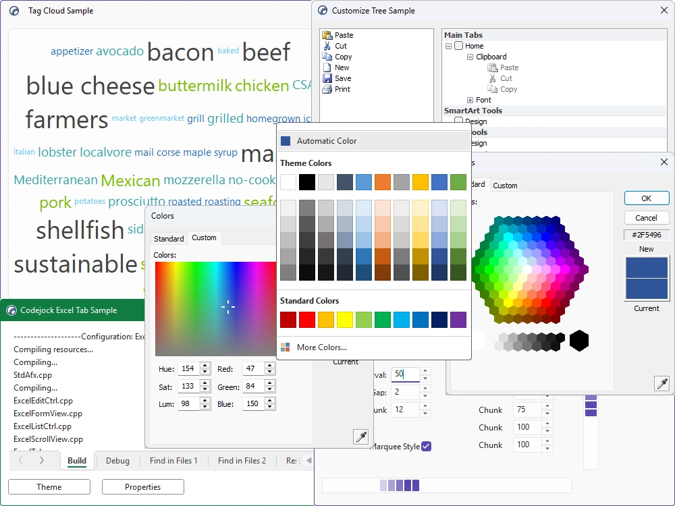
Task: Click the eyedropper in the Standard colors dialog
Action: click(662, 383)
